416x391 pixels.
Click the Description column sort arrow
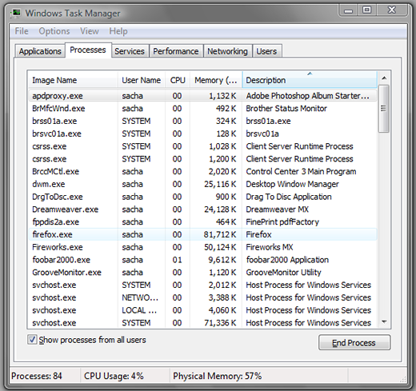310,74
